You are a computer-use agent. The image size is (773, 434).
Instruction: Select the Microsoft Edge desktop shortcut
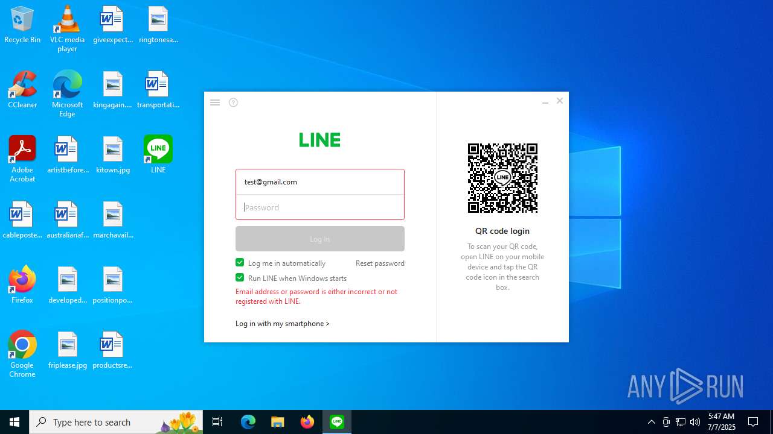[x=67, y=94]
